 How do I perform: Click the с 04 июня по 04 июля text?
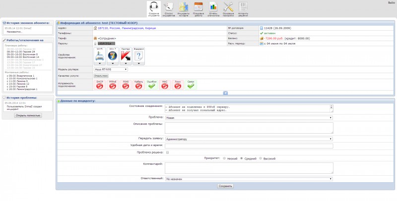(279, 44)
